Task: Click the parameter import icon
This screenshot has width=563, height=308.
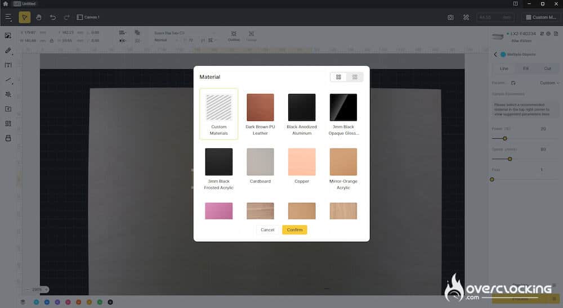Action: pyautogui.click(x=513, y=83)
